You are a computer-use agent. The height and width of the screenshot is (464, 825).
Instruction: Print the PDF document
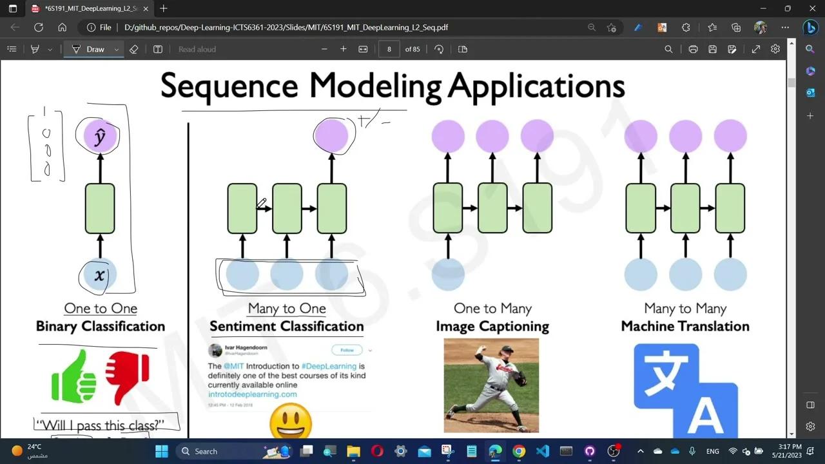[x=692, y=49]
